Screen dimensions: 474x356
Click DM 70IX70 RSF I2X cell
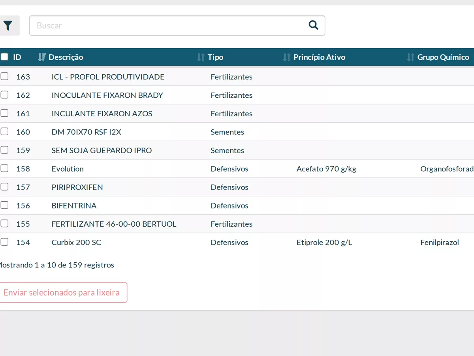point(87,132)
